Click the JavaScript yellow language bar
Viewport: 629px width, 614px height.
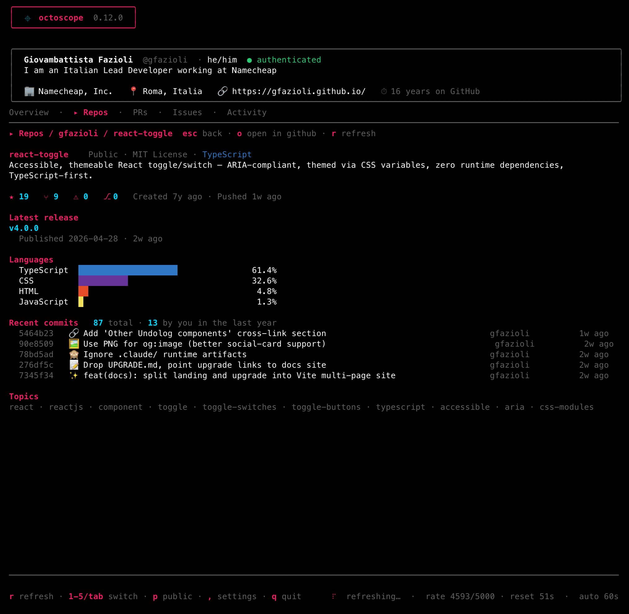coord(81,302)
